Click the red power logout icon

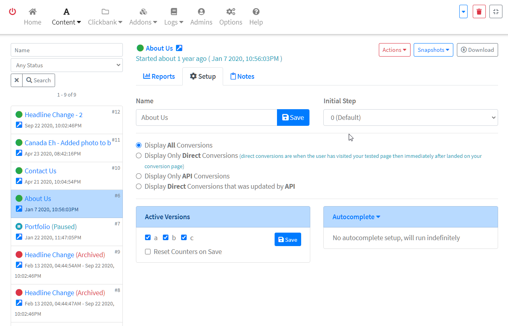[x=13, y=11]
